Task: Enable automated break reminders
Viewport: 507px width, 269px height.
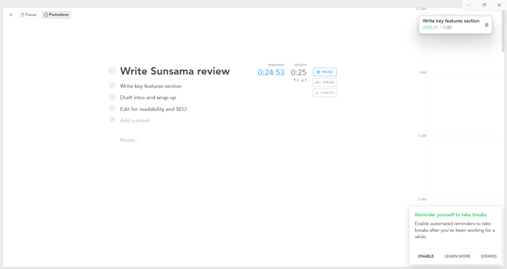Action: pos(426,256)
